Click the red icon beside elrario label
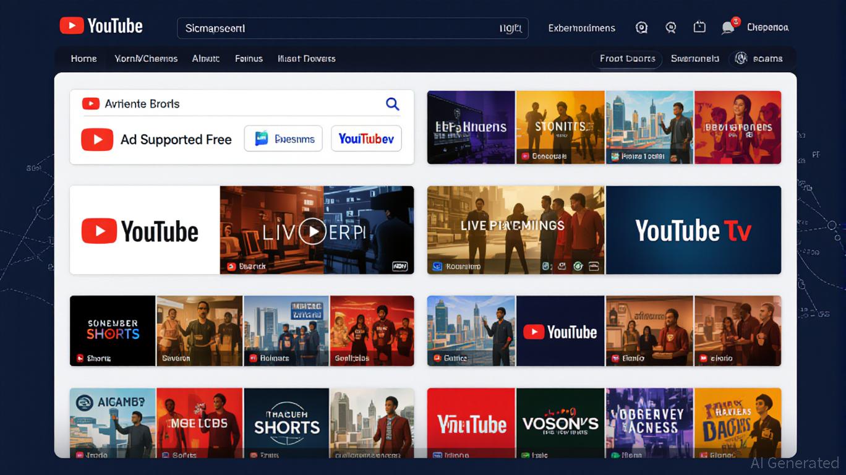 703,358
